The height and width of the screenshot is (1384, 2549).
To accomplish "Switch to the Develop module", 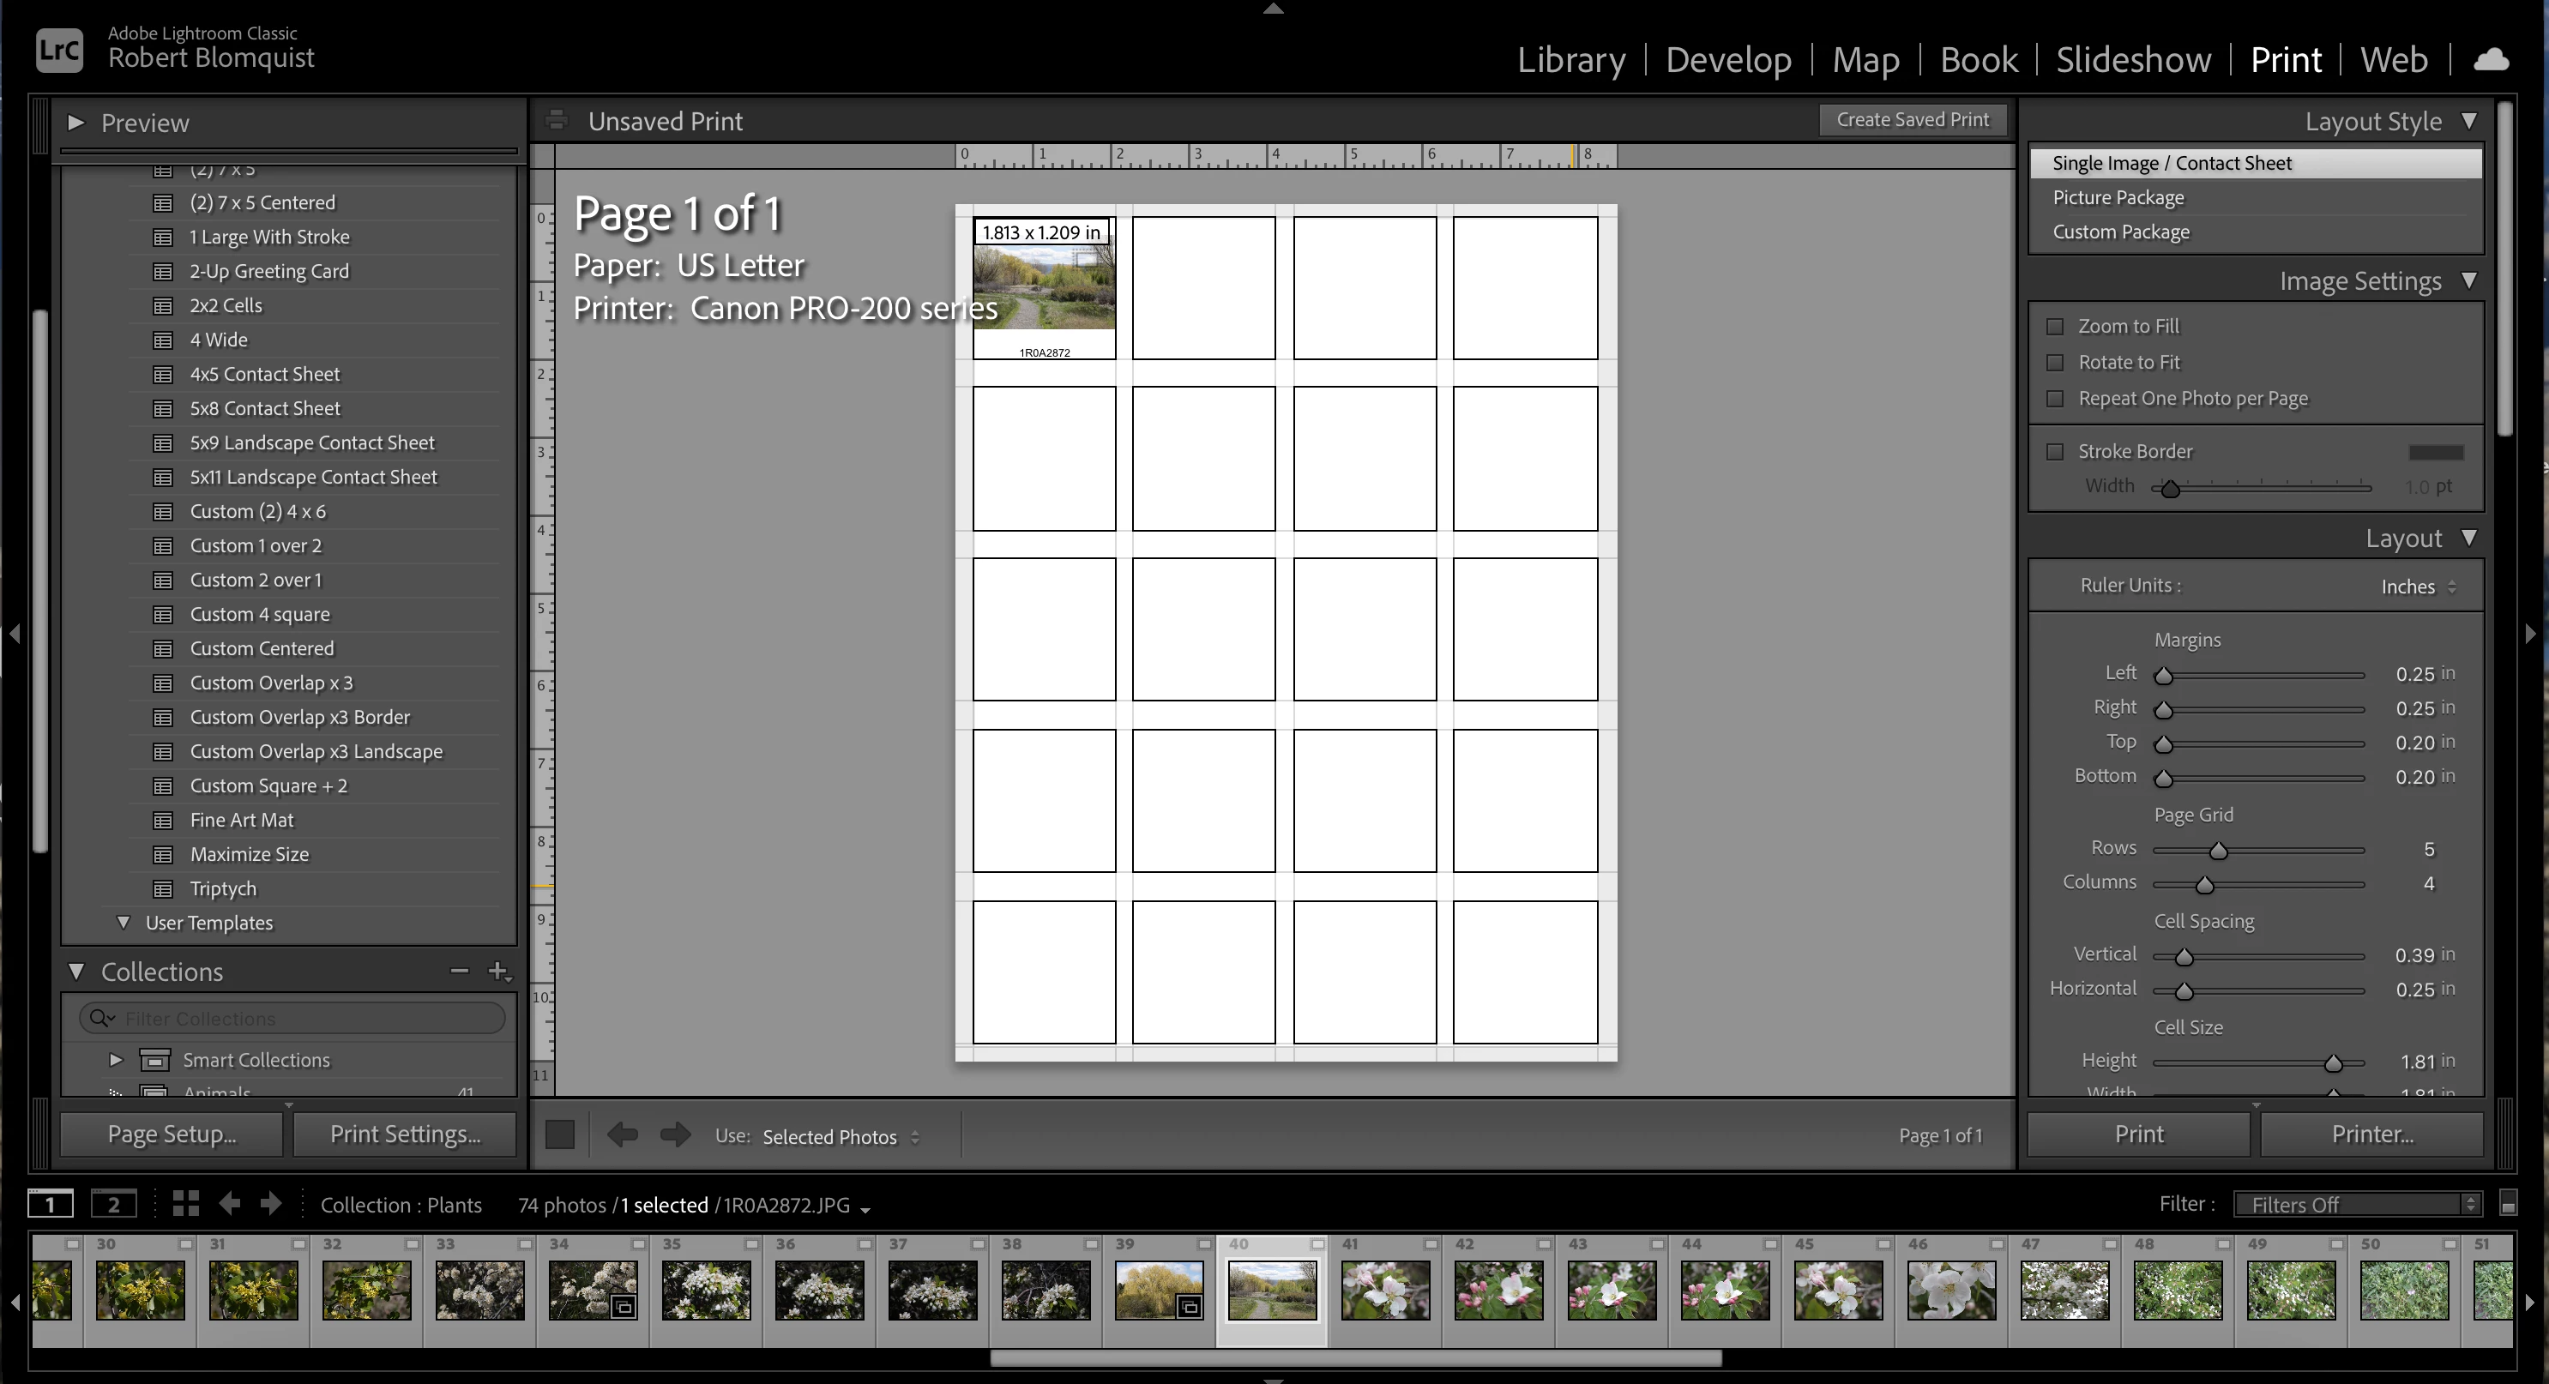I will [1727, 59].
